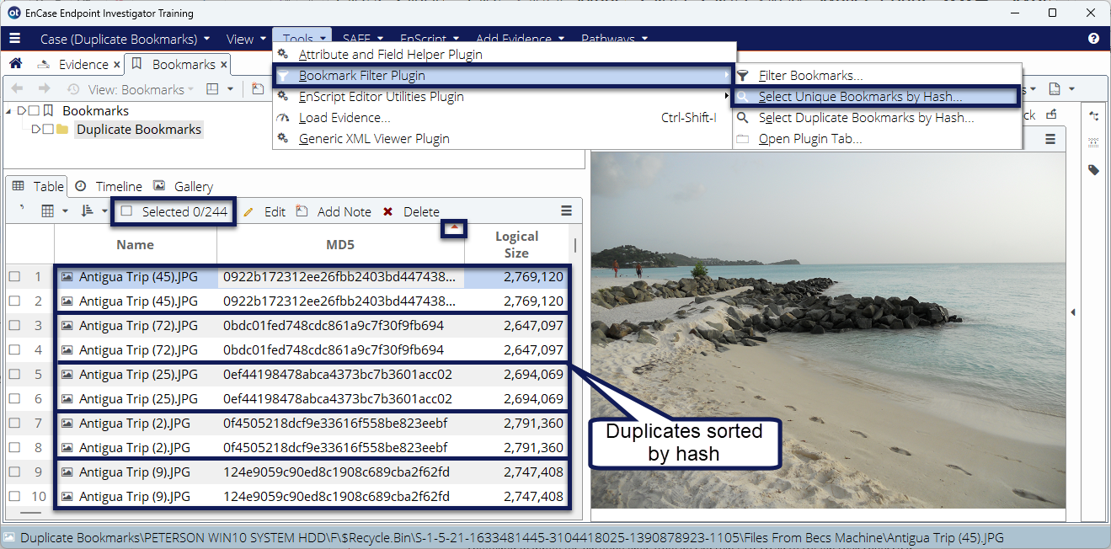Open the Case (Duplicate Bookmarks) dropdown menu
1111x549 pixels.
tap(126, 39)
